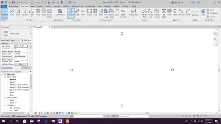Click the Vertical opening tool
The image size is (221, 124).
click(x=181, y=12)
